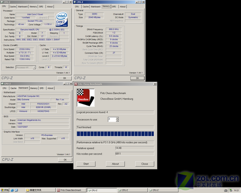The image size is (241, 193).
Task: Select the Channels # value 'Dual'
Action: (133, 14)
